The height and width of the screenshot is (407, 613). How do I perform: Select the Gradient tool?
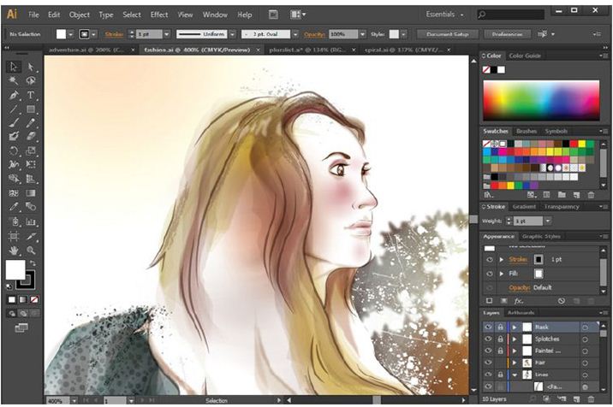pos(31,192)
